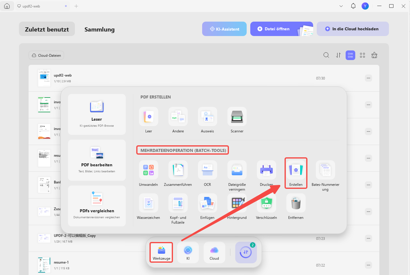Open the Werkzeuge toolbox in bottom dock
The width and height of the screenshot is (410, 275).
[162, 252]
